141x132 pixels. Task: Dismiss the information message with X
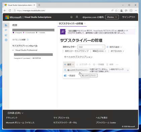(128, 70)
